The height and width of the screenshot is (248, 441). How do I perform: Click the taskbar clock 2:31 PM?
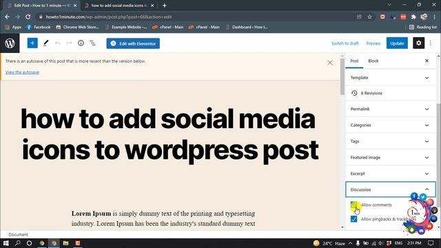tap(414, 243)
